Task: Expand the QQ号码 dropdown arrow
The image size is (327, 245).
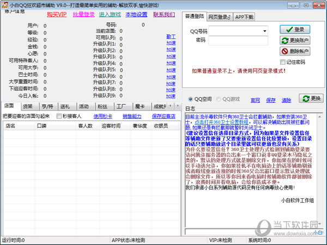Action: point(264,31)
